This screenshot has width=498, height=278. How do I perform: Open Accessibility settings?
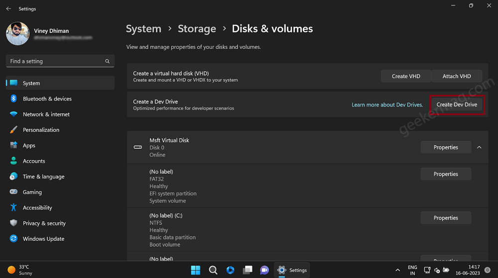(60, 207)
